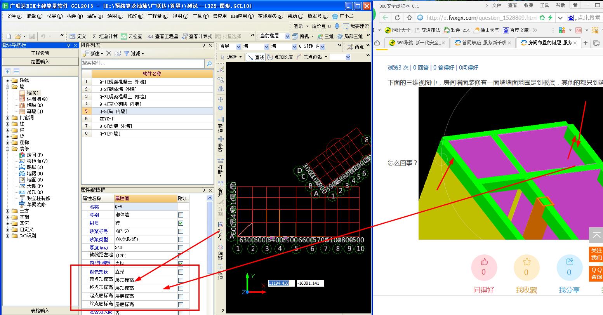Switch to 三维 3D view
Image resolution: width=603 pixels, height=315 pixels.
(x=325, y=36)
